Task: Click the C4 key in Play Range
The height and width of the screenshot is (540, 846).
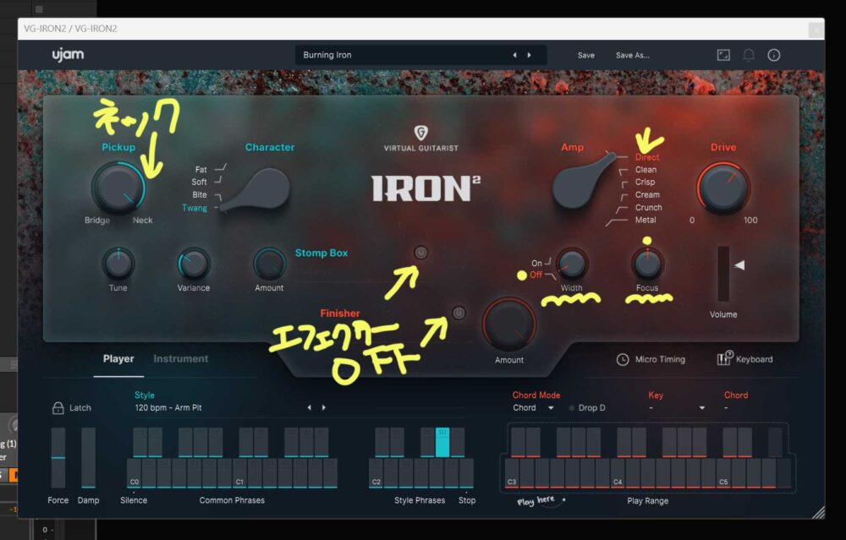Action: [618, 473]
